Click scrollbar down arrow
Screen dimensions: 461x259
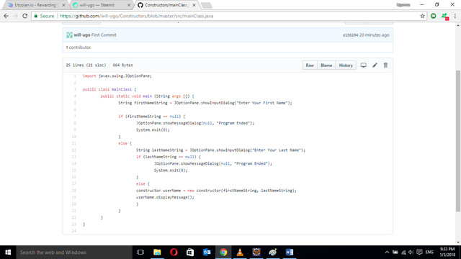[x=458, y=242]
